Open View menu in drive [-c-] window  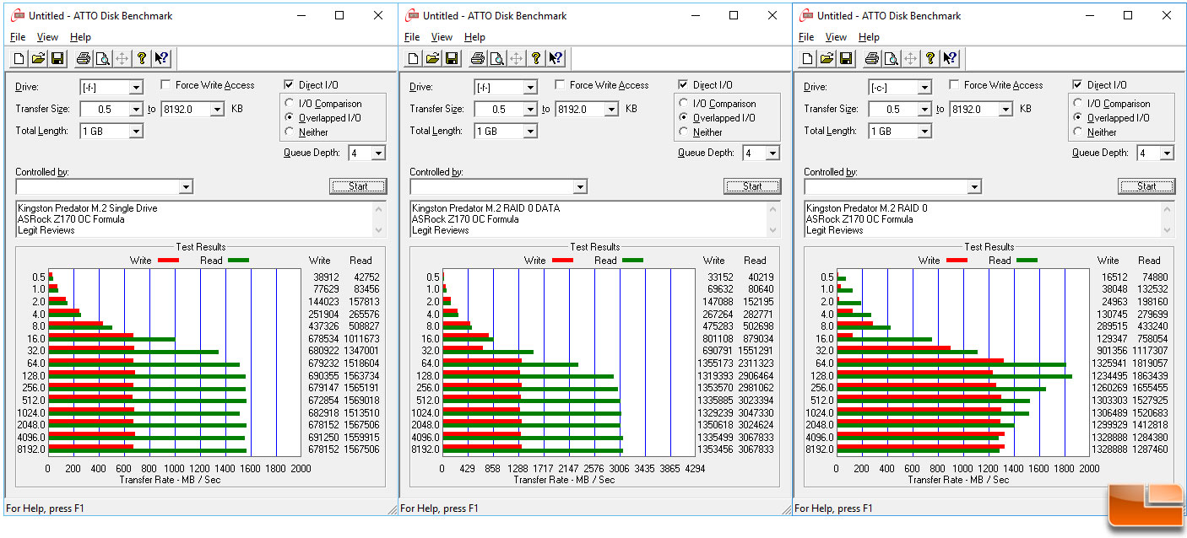coord(836,37)
